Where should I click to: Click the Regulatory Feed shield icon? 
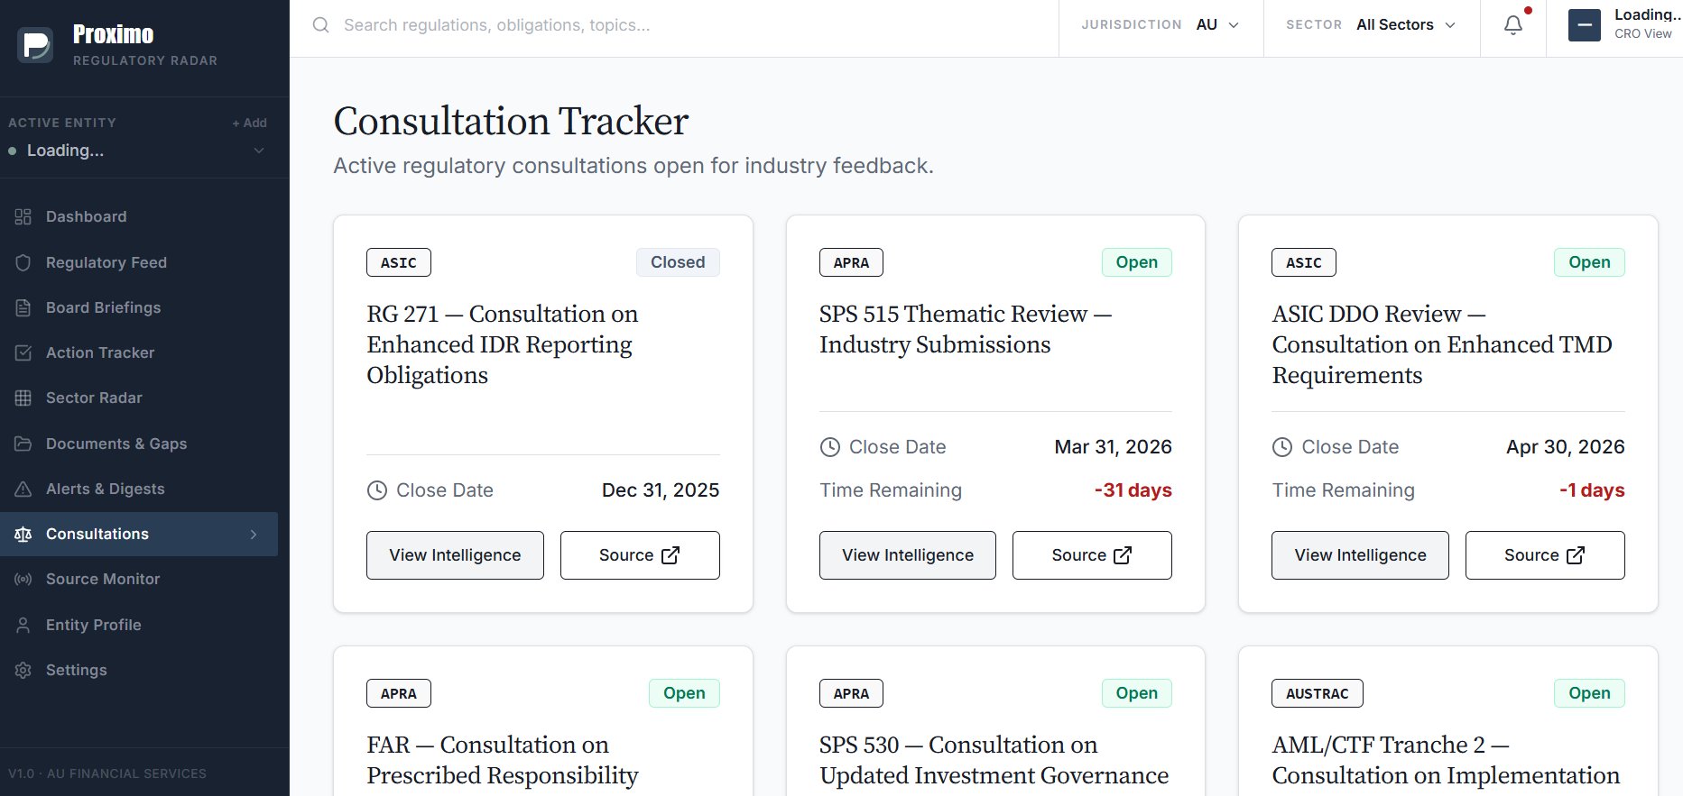click(x=23, y=262)
